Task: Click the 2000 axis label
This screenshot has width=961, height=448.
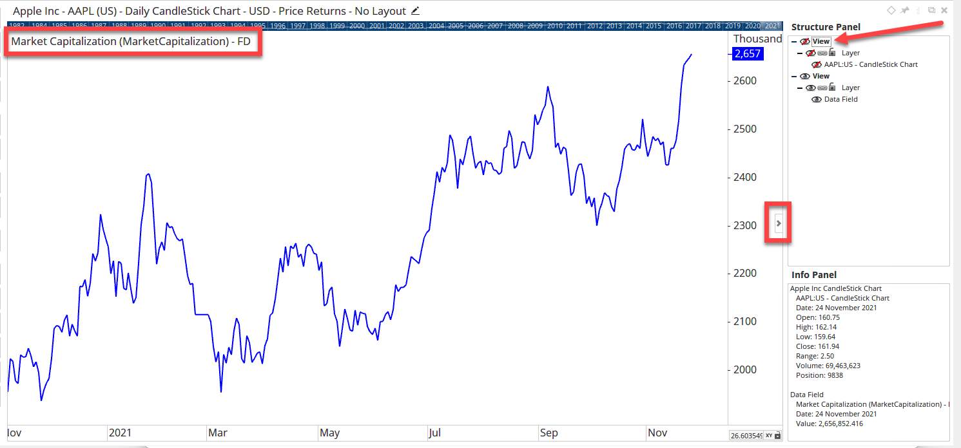Action: (x=746, y=370)
